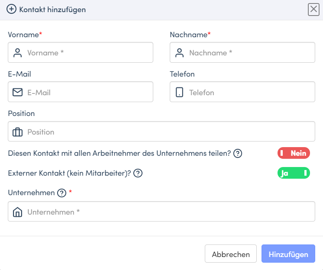
Task: Show help for sharing contact with Arbeitnehmer
Action: click(x=238, y=153)
